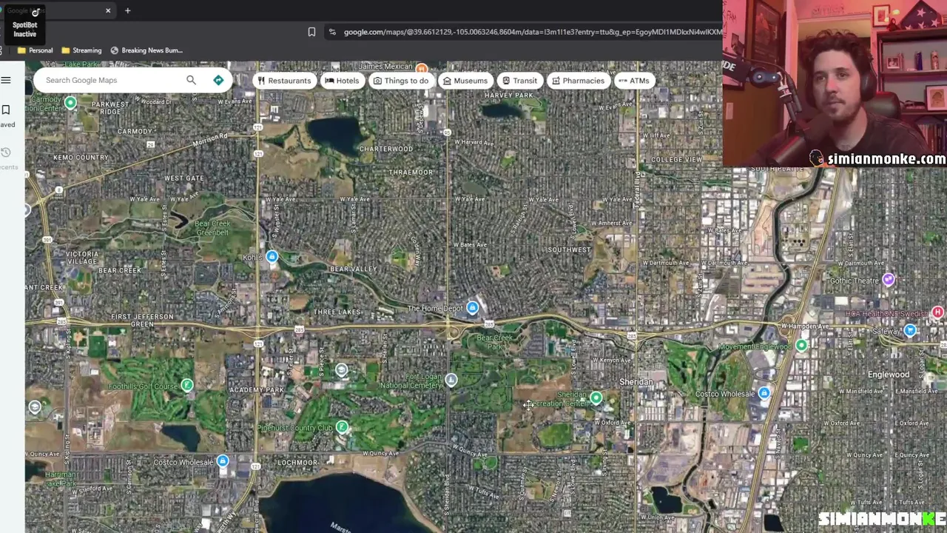Click the Movement Englewood pin
This screenshot has width=947, height=533.
coord(801,346)
